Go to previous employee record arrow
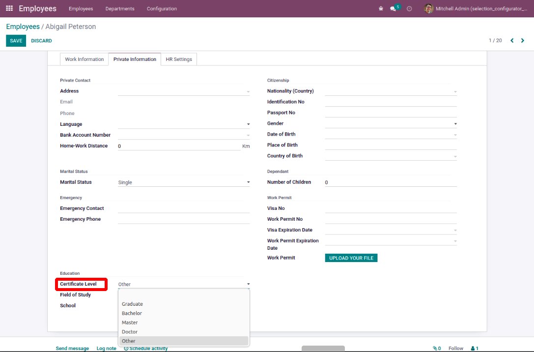This screenshot has height=352, width=534. coord(512,40)
